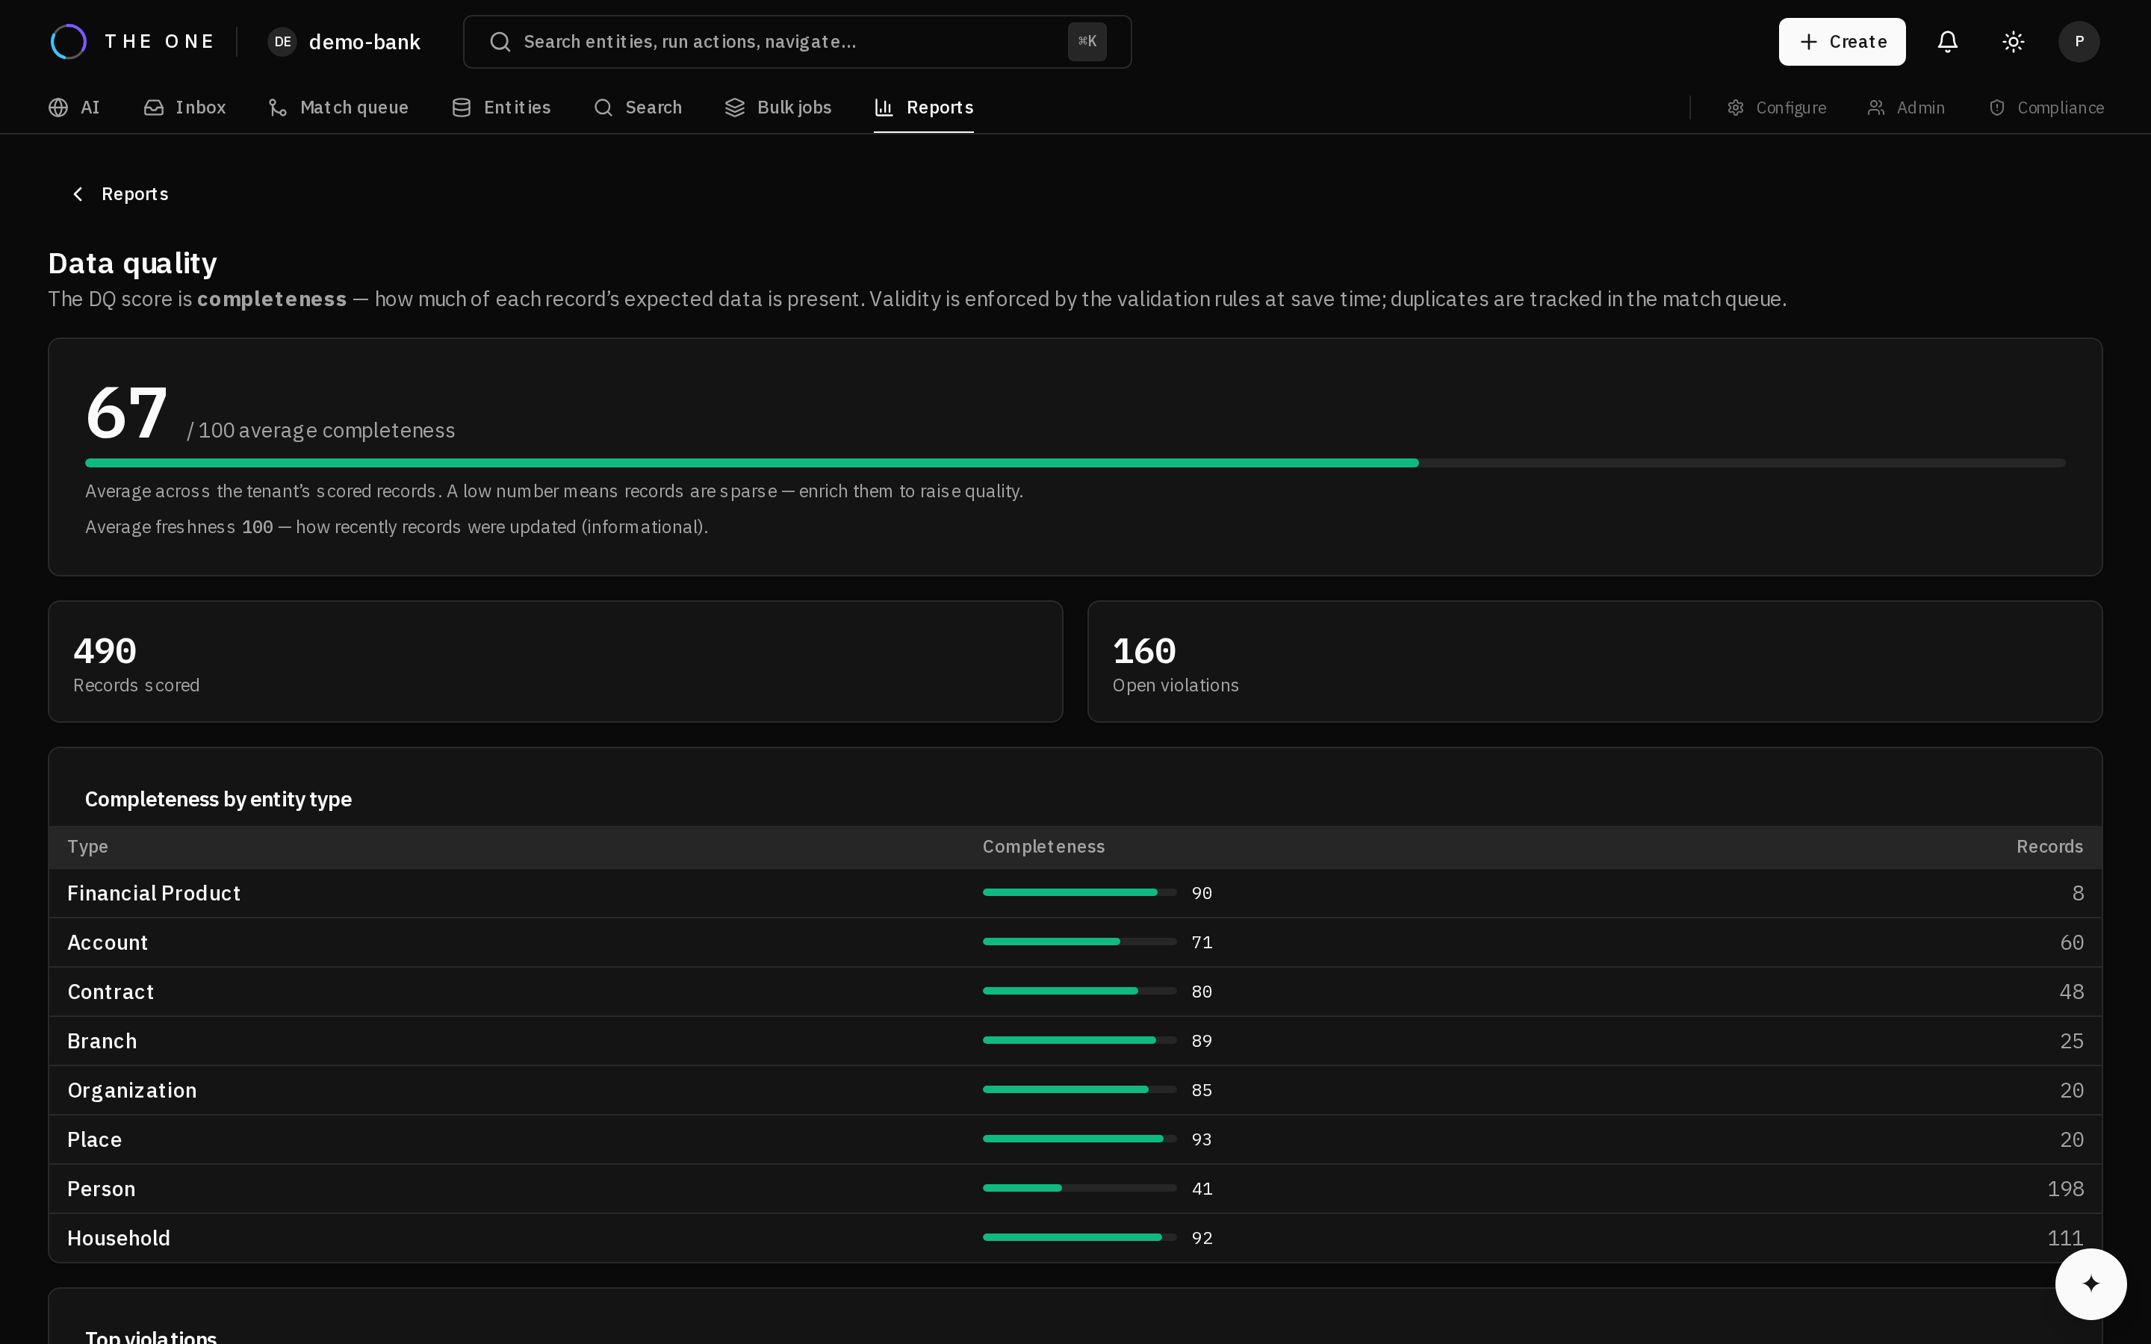Image resolution: width=2151 pixels, height=1344 pixels.
Task: Click the Records column header
Action: tap(2049, 847)
